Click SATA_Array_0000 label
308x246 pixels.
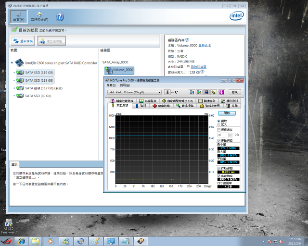(115, 62)
